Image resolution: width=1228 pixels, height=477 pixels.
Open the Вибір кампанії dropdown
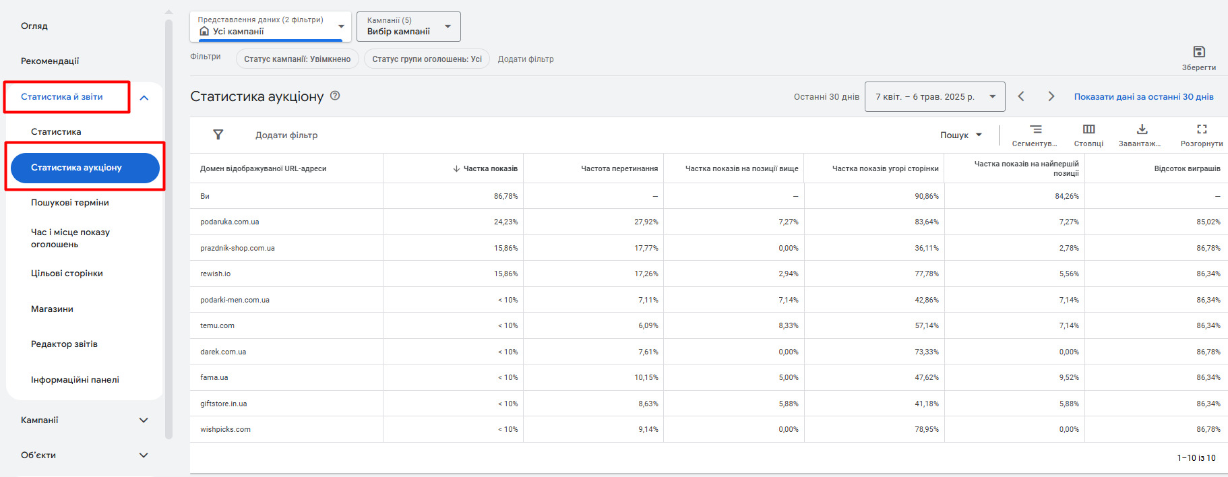click(x=408, y=26)
